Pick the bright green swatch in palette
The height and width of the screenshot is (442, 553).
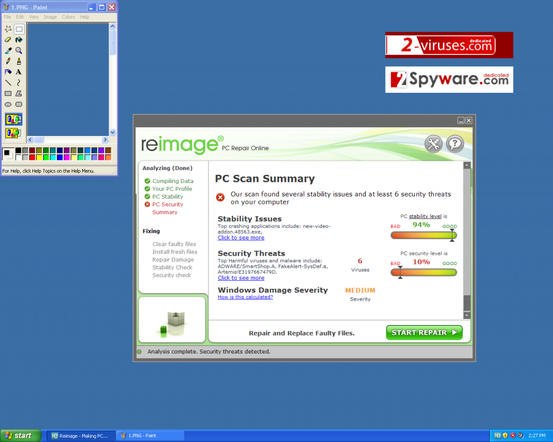pos(46,157)
